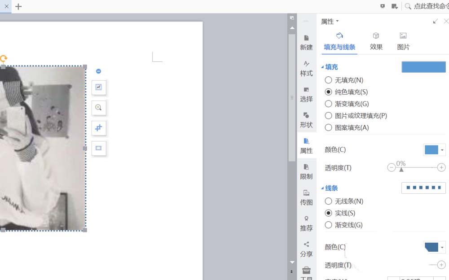449x280 pixels.
Task: Open the 分享 share panel icon
Action: pos(306,249)
